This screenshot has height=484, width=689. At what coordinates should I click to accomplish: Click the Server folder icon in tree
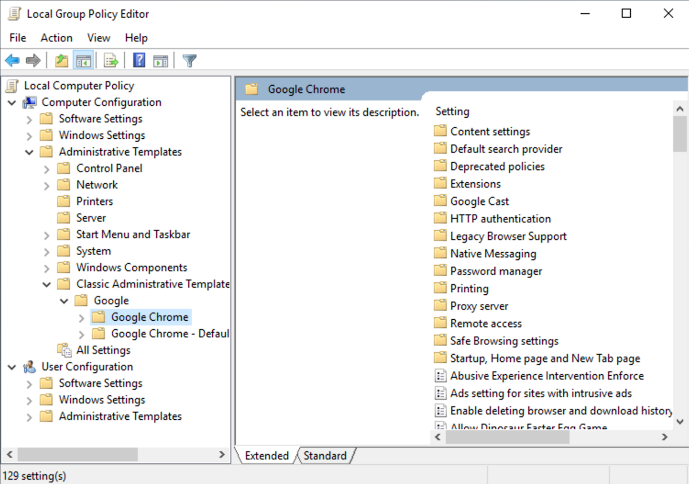64,218
